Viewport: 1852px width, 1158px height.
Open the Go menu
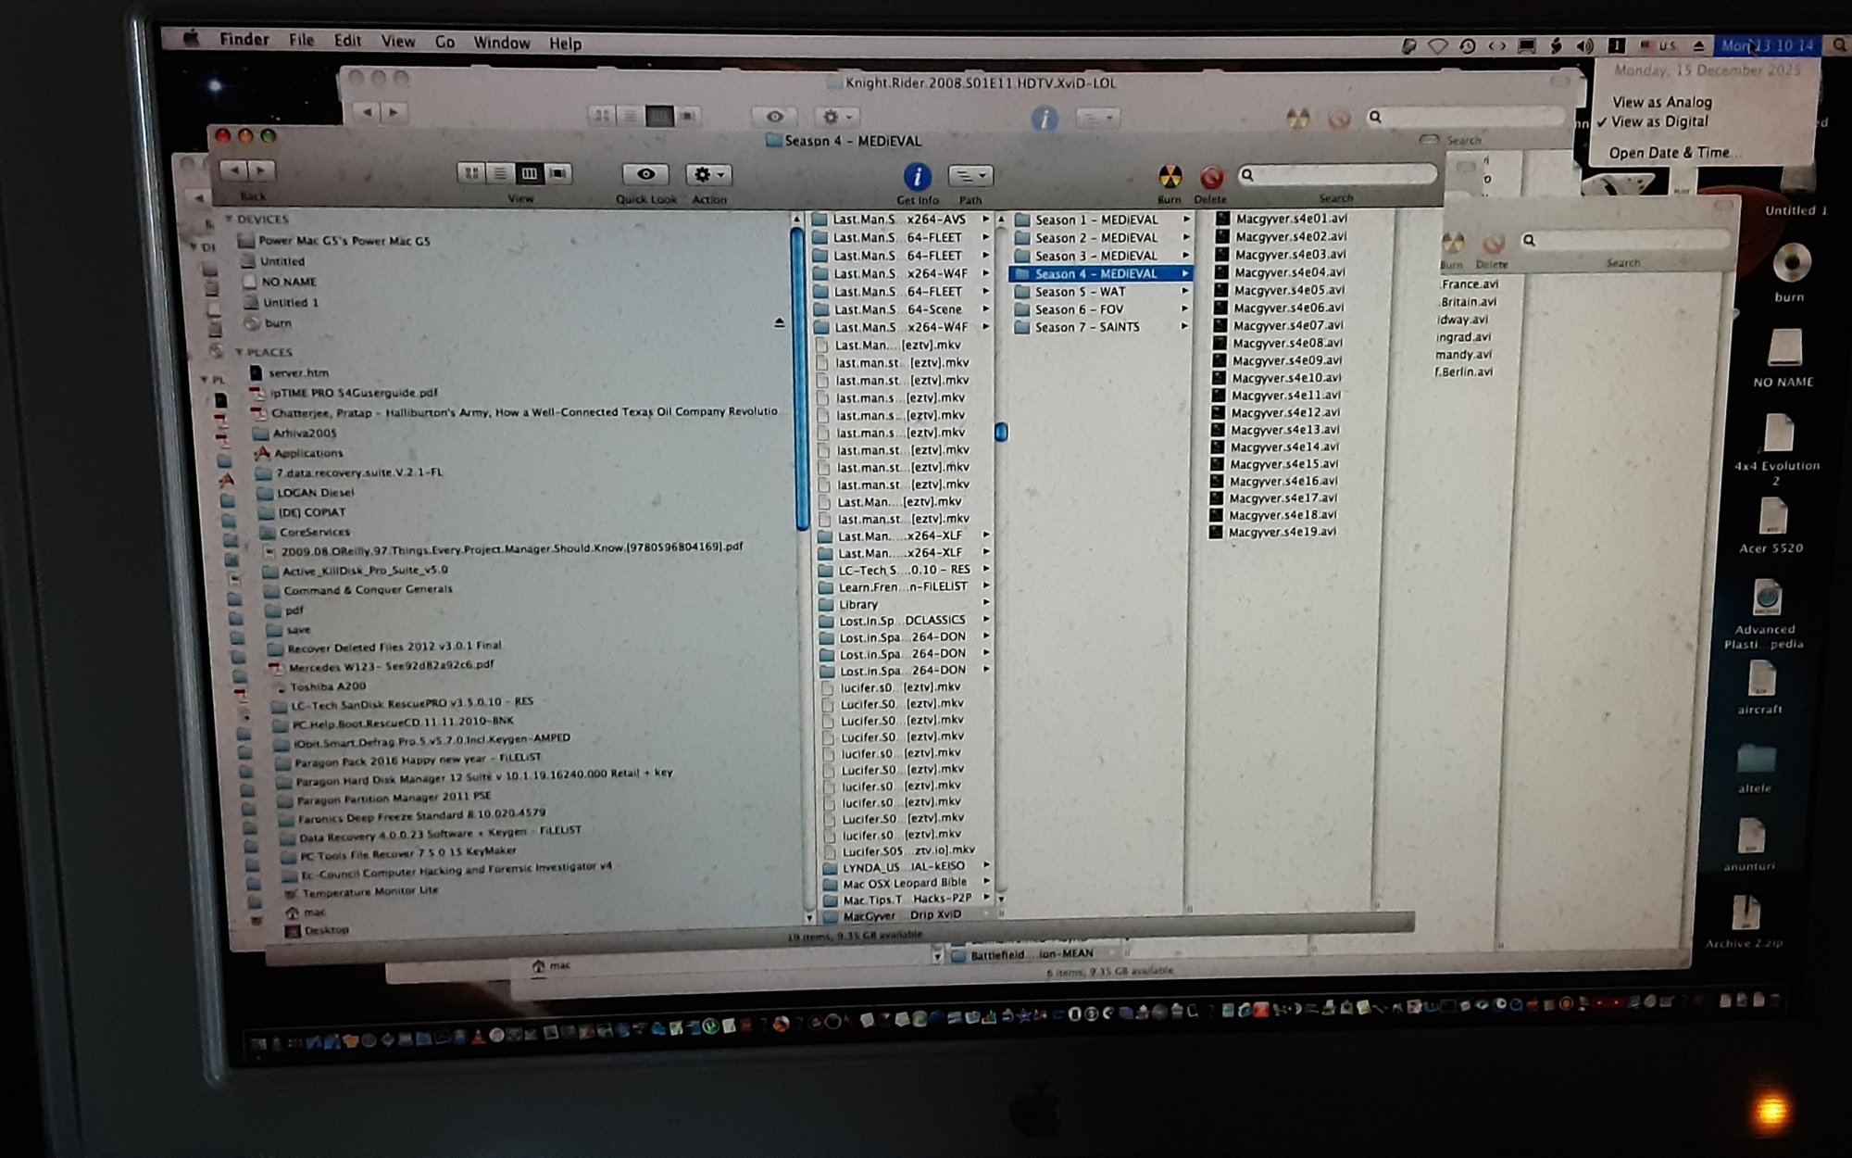(444, 42)
